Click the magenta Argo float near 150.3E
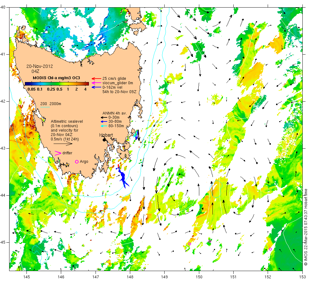Viewport: 309px width, 284px height. click(210, 241)
